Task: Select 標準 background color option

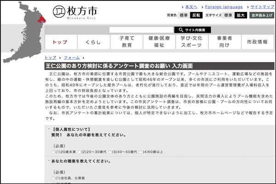Action: [184, 15]
